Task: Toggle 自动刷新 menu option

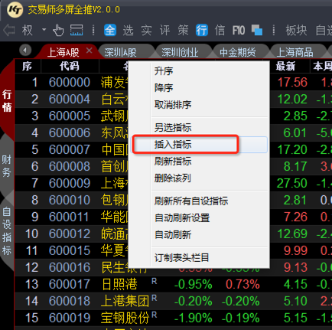Action: coord(173,235)
